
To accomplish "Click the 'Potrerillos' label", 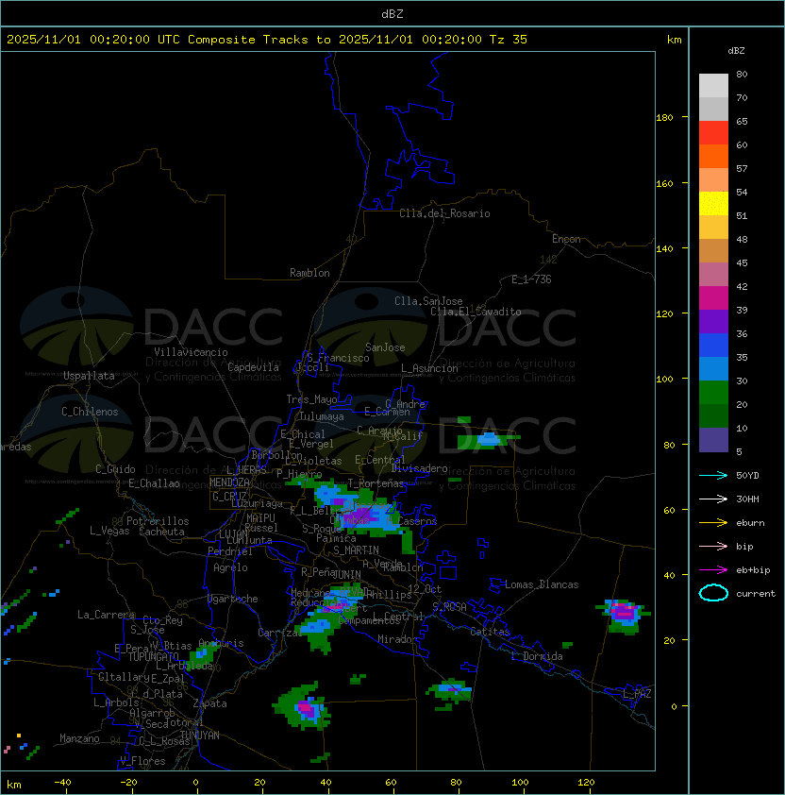I will pos(158,521).
